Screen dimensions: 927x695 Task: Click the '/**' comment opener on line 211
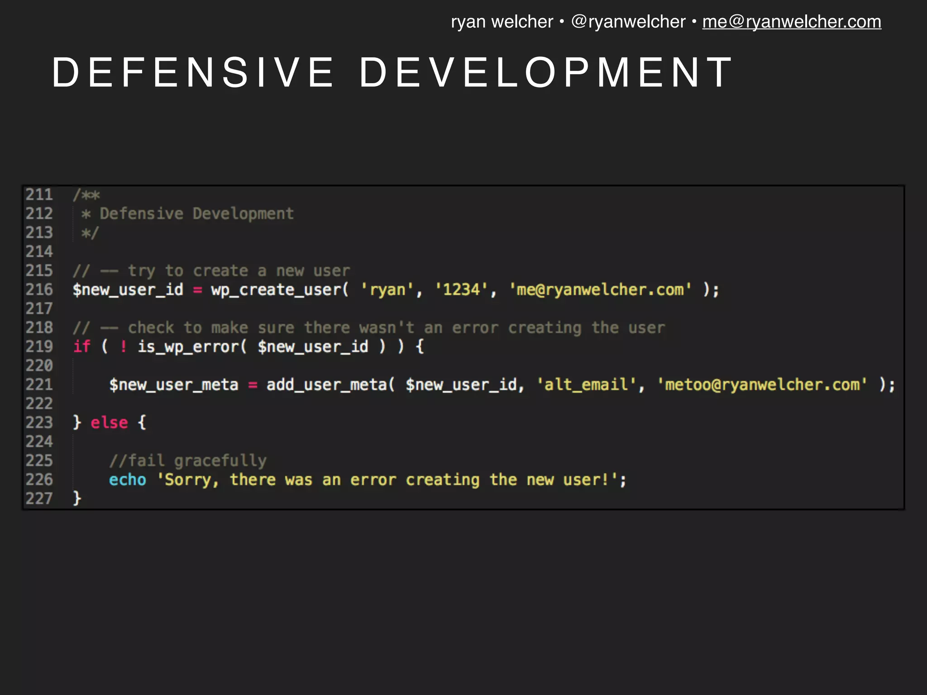click(x=86, y=195)
